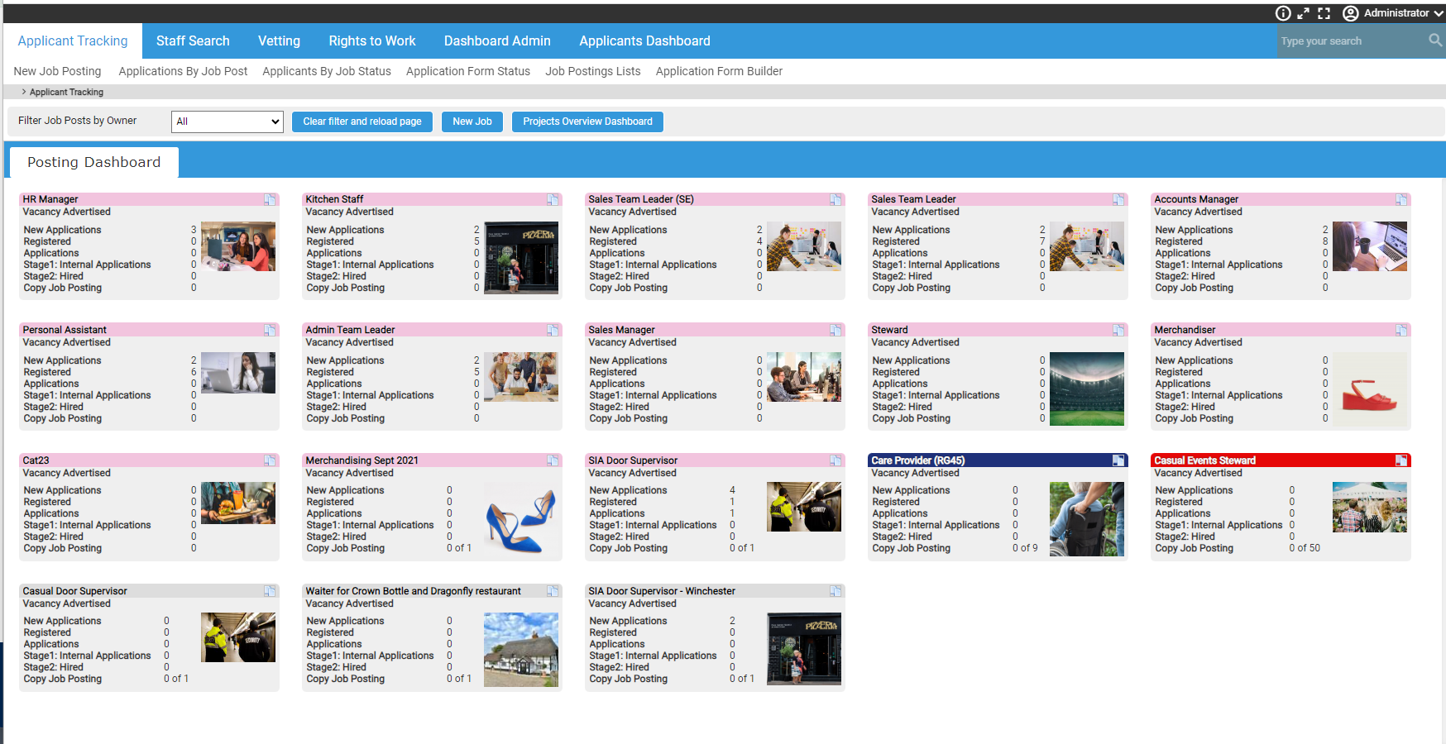Click the blue shoe thumbnail on Merchandising Sept 2021 card

click(x=521, y=518)
